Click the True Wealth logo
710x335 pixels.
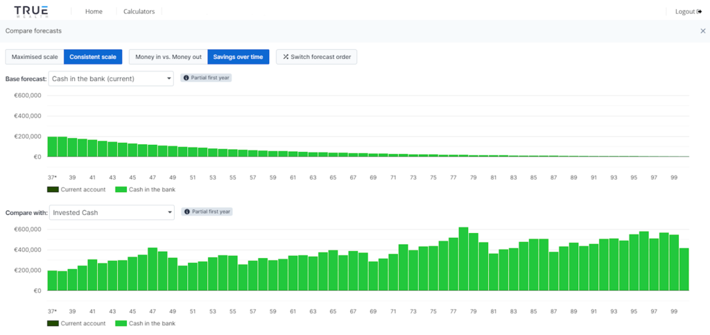[x=31, y=11]
